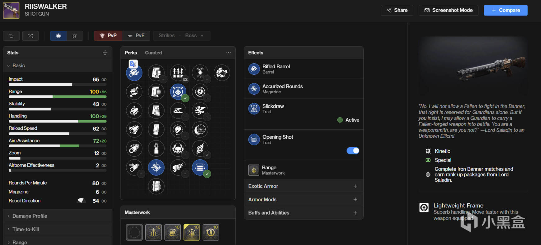Click the undo arrow button

point(11,36)
